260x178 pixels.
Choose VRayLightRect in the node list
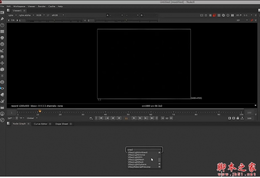(x=137, y=162)
